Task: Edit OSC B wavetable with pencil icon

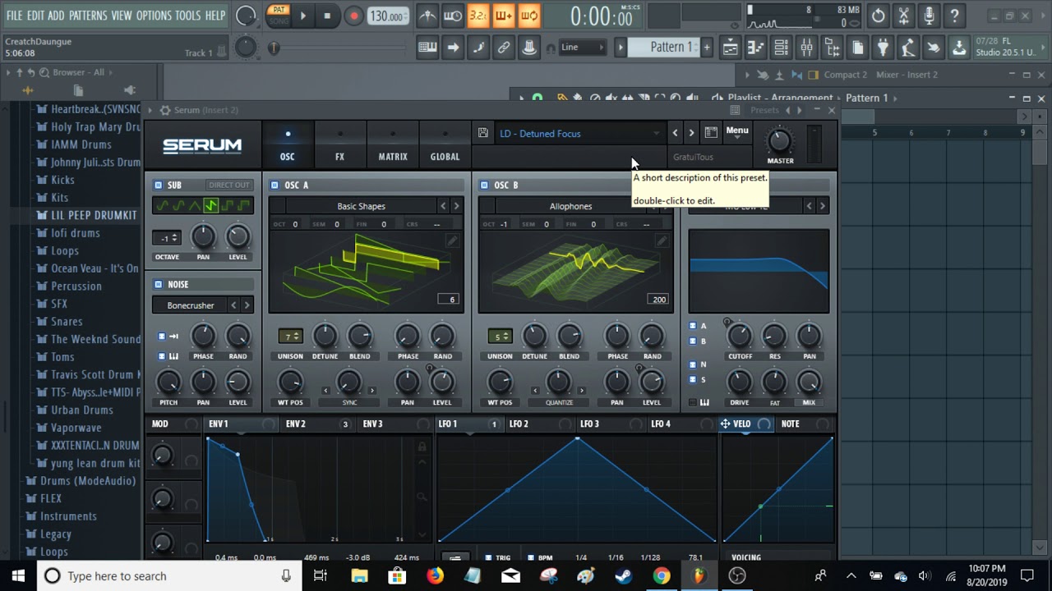Action: pos(661,241)
